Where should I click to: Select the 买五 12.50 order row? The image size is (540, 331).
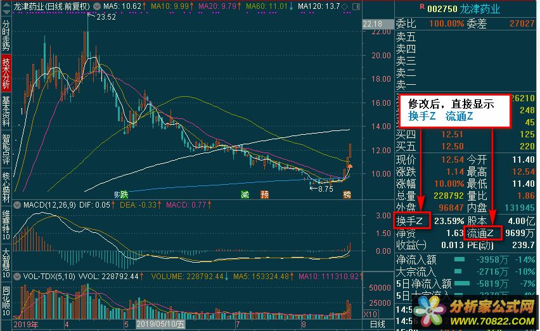tap(465, 146)
